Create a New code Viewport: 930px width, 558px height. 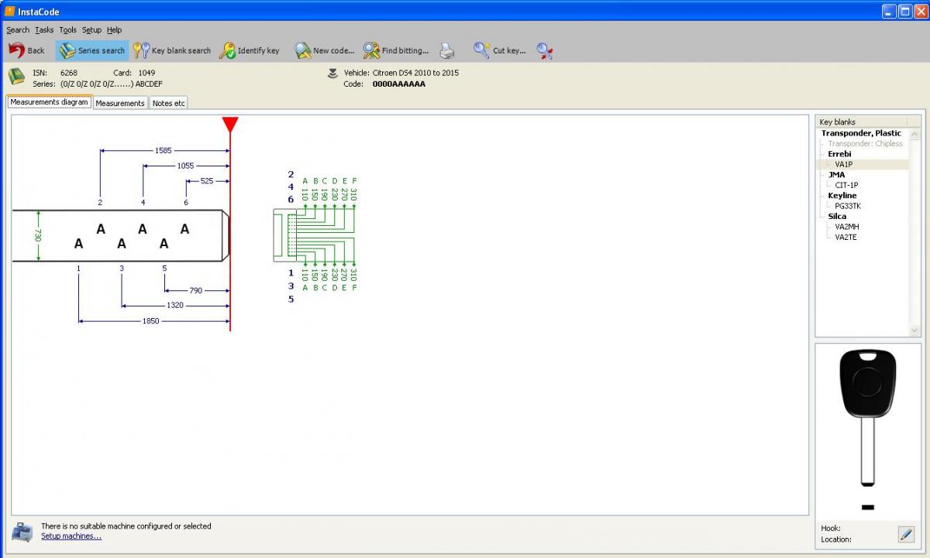point(325,51)
